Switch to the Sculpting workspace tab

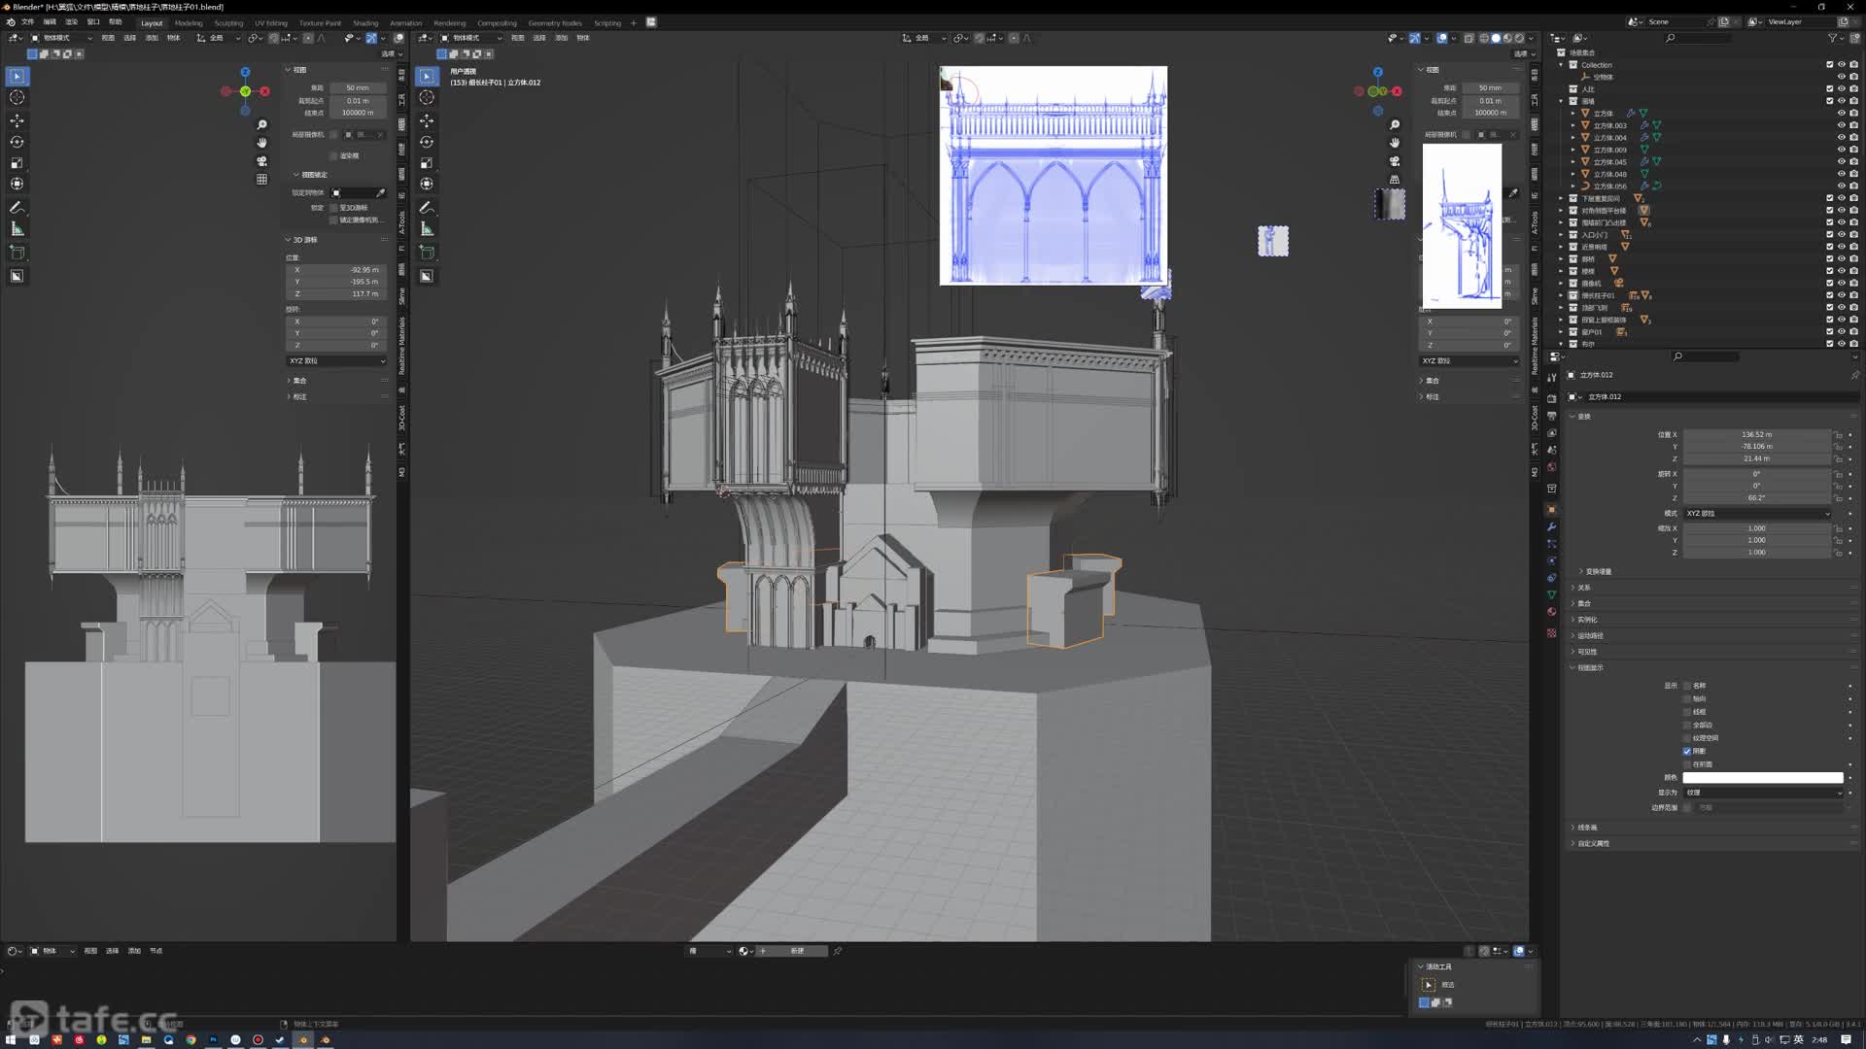point(228,22)
